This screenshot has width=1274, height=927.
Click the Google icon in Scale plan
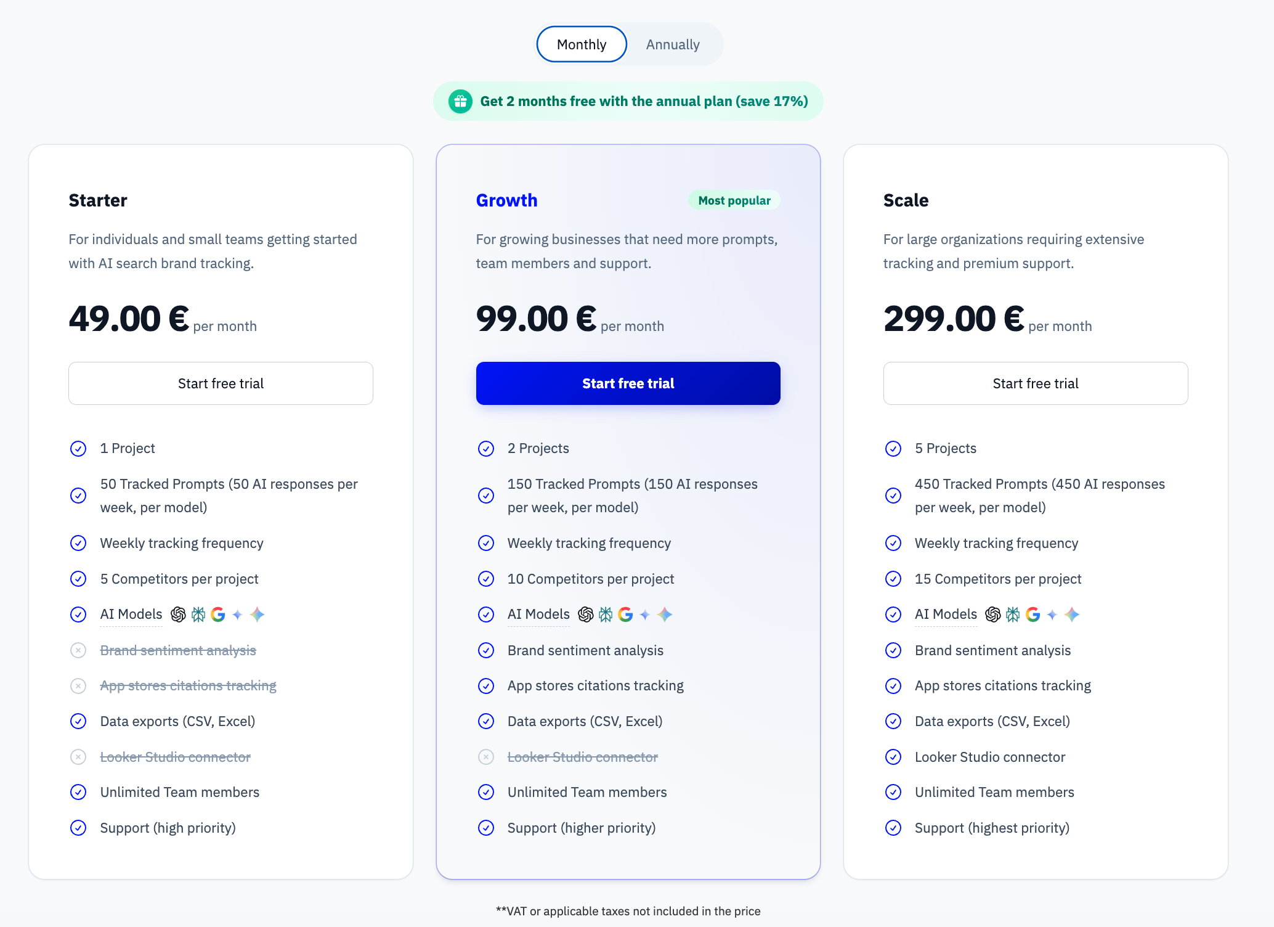coord(1033,615)
